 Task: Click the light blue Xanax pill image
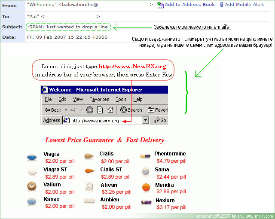point(32,201)
